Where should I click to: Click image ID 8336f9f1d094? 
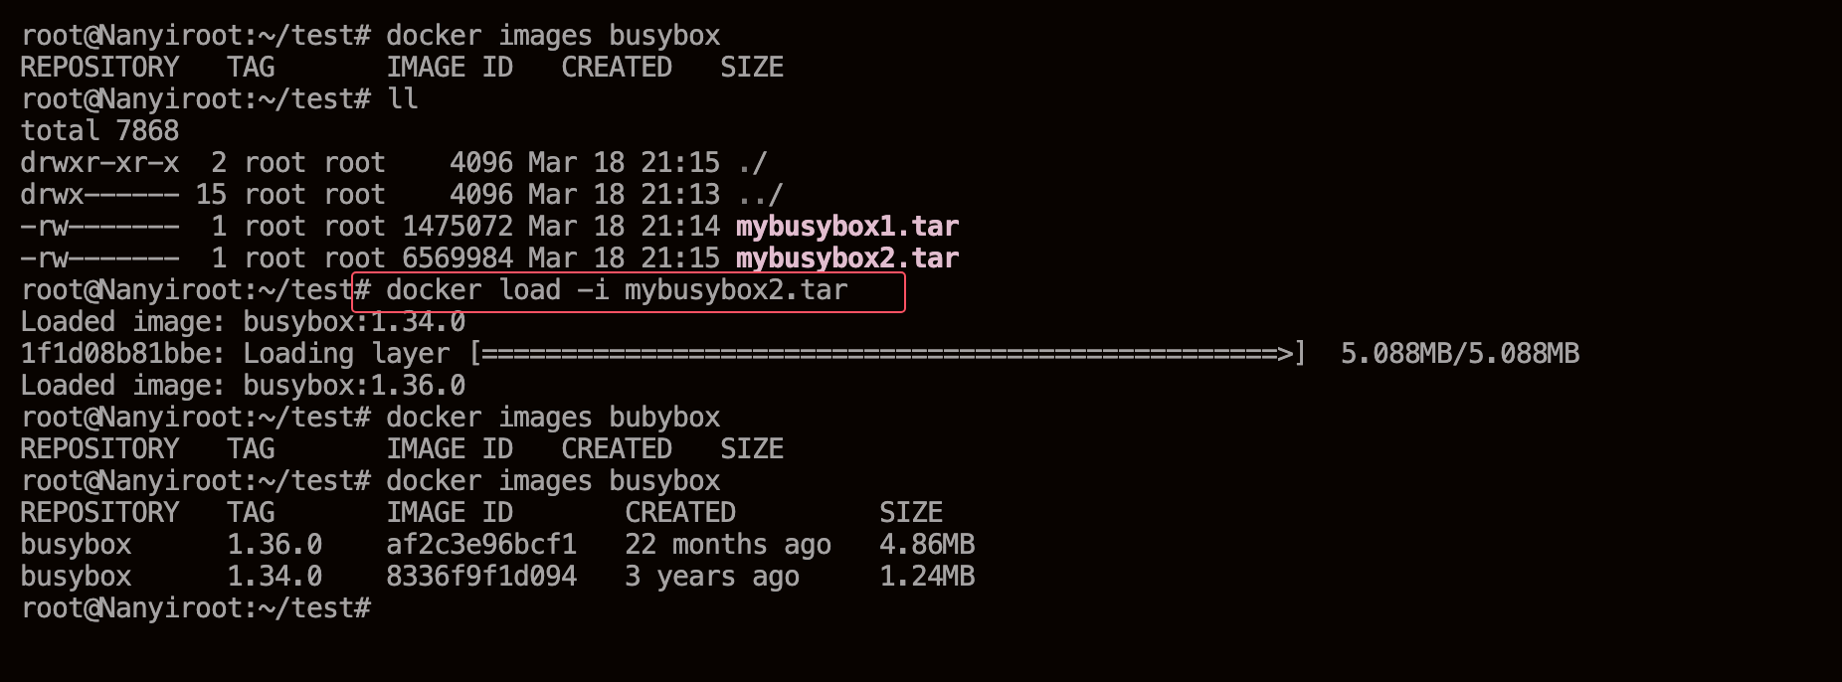coord(481,577)
